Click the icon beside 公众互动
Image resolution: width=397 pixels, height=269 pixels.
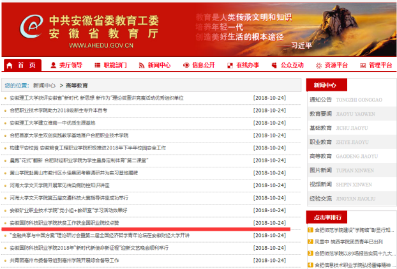275,65
